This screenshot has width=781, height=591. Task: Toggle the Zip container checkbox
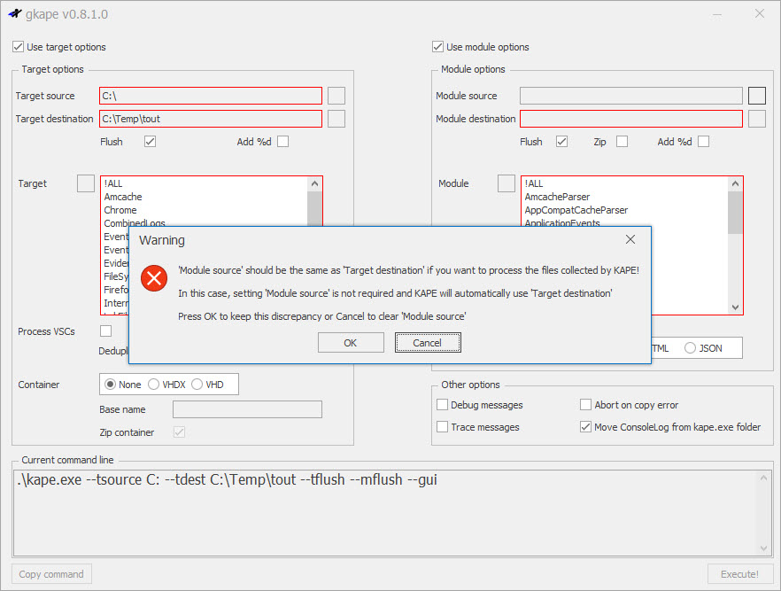pyautogui.click(x=179, y=432)
